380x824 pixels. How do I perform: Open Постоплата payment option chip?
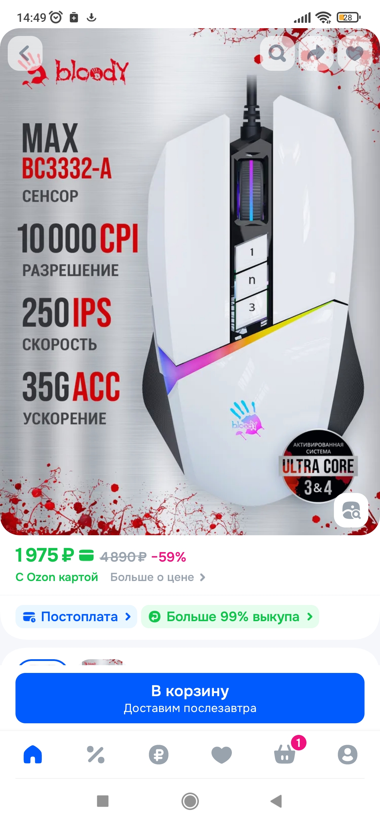76,617
